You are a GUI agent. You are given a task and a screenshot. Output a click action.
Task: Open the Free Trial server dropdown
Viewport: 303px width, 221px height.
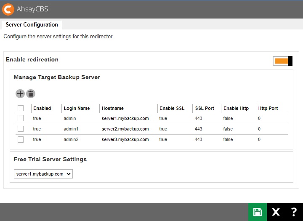[x=43, y=174]
